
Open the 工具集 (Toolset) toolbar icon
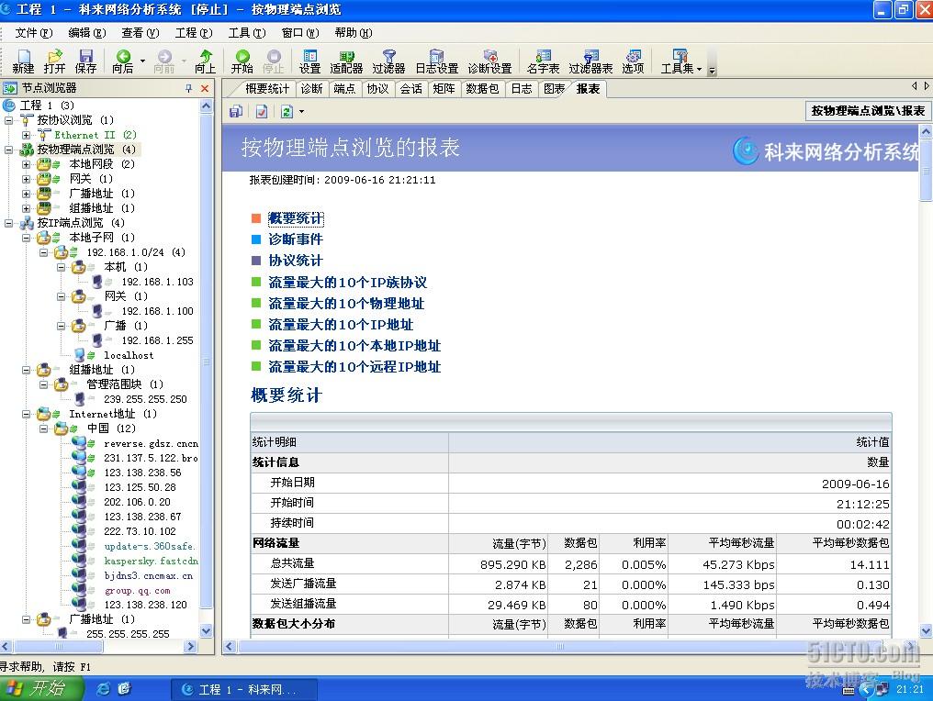pyautogui.click(x=677, y=61)
